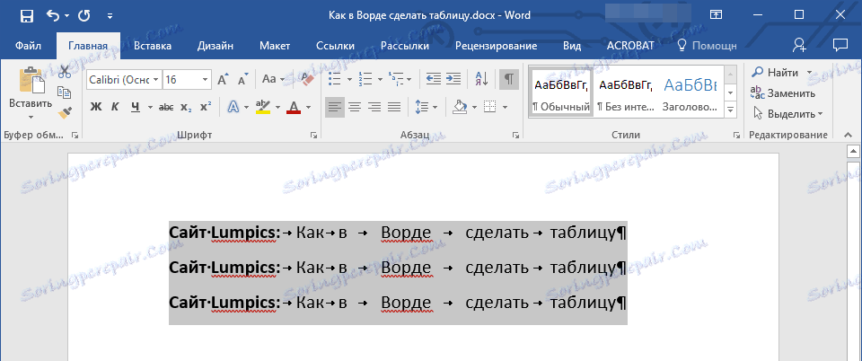Select the Обычный style
The height and width of the screenshot is (361, 862).
click(560, 92)
